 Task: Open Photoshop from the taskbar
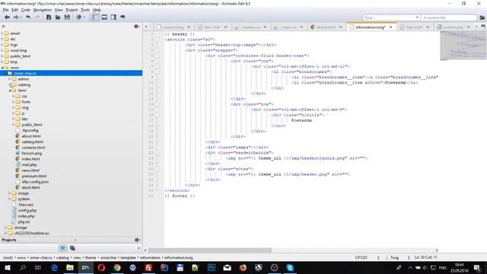pos(212,267)
